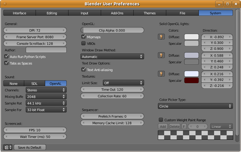Open Channels Stereo dropdown
Image resolution: width=241 pixels, height=152 pixels.
46,90
